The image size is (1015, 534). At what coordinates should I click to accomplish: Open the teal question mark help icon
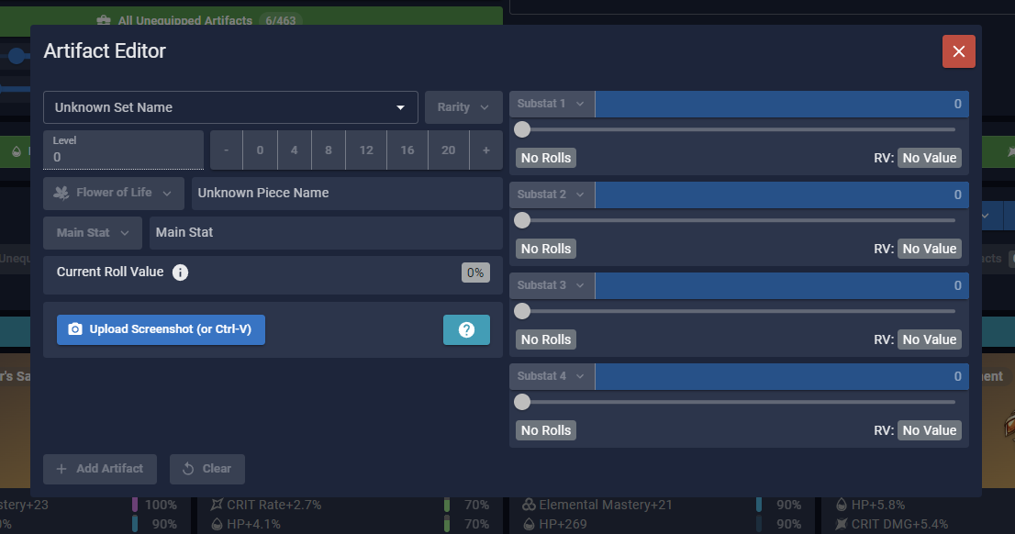(x=466, y=329)
